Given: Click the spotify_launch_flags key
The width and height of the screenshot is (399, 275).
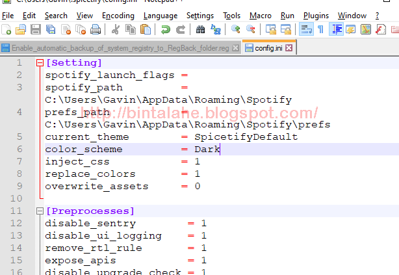Looking at the screenshot, I should (110, 75).
